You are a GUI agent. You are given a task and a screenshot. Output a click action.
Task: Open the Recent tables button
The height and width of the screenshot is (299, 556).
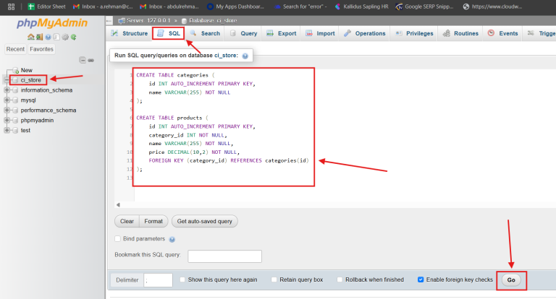pyautogui.click(x=16, y=49)
